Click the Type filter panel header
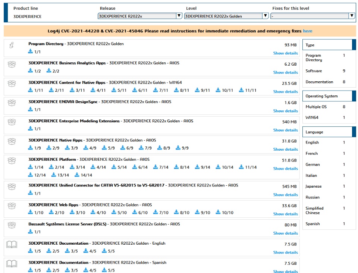Image resolution: width=358 pixels, height=273 pixels. (329, 45)
